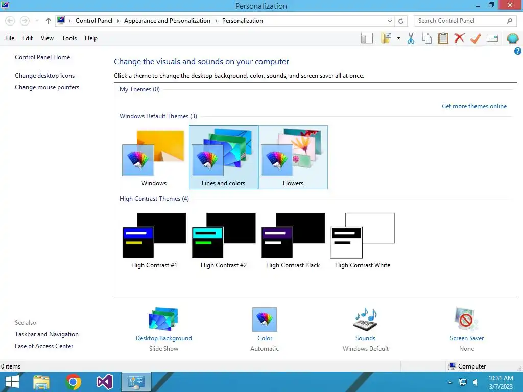Click the Color fan swatch icon
Screen dimensions: 523x392
point(265,320)
